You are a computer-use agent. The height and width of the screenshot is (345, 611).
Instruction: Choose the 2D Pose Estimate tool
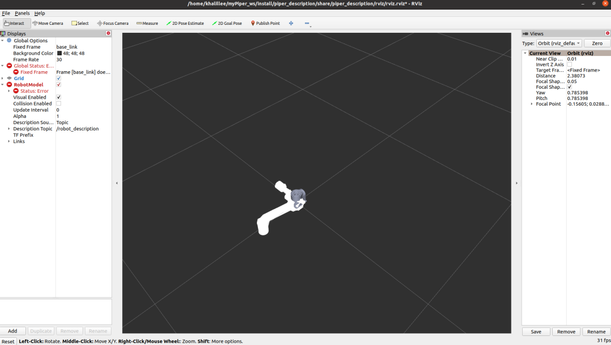point(185,23)
